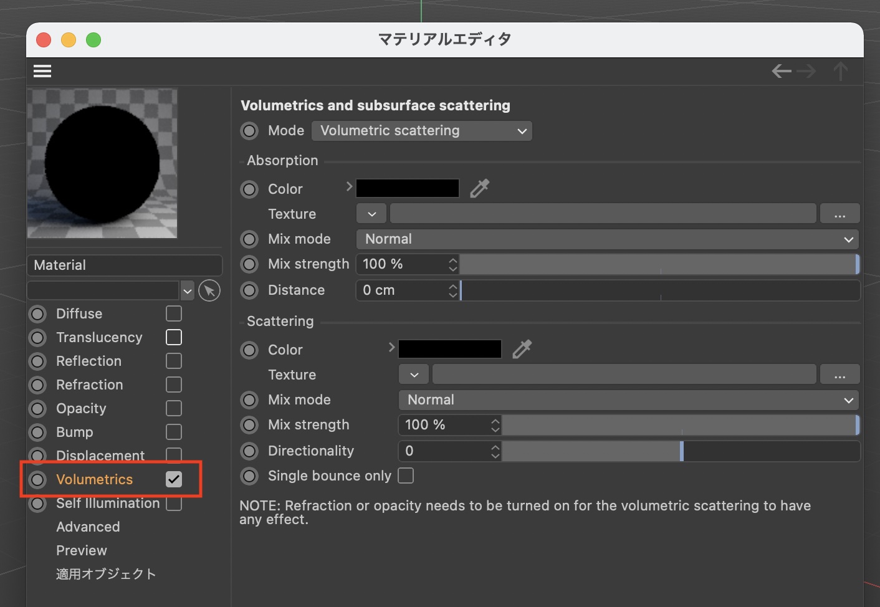The image size is (880, 607).
Task: Expand the Scattering Texture dropdown arrow
Action: 414,375
